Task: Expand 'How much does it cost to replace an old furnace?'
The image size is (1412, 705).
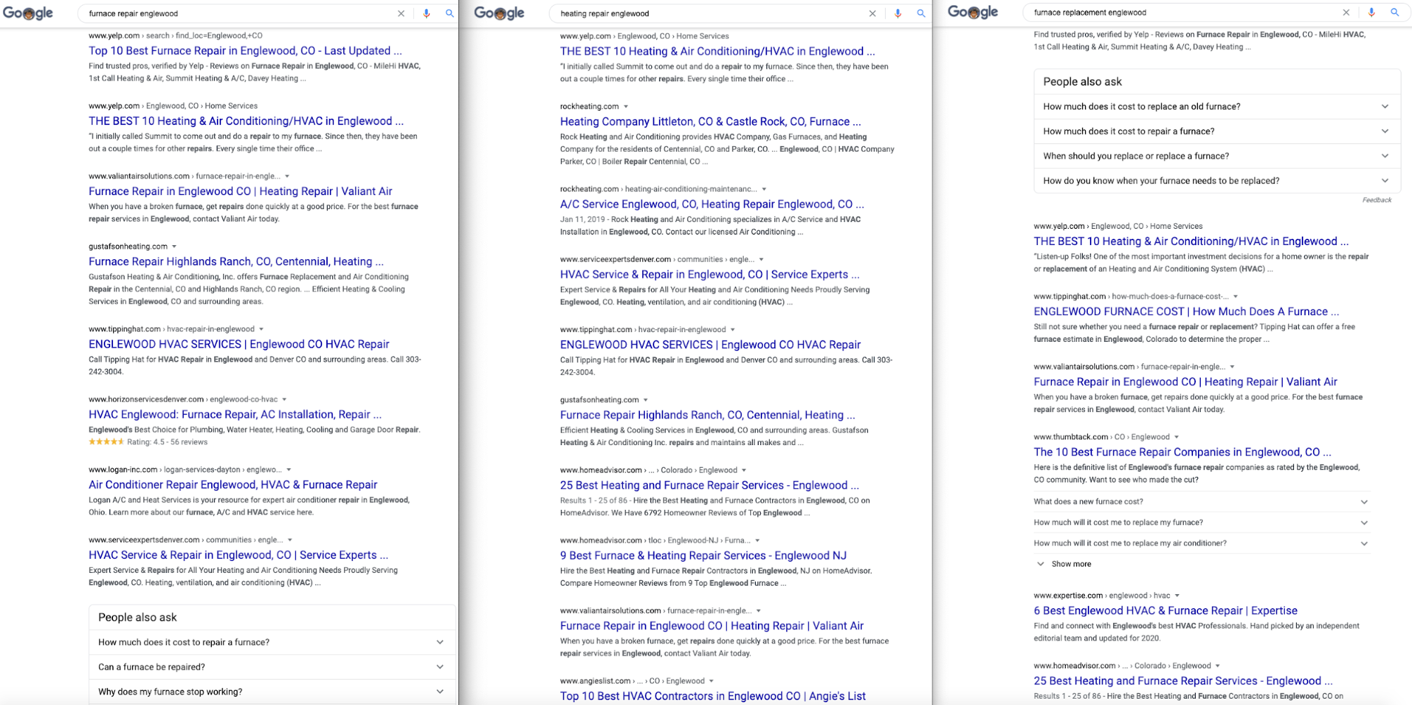Action: coord(1216,107)
